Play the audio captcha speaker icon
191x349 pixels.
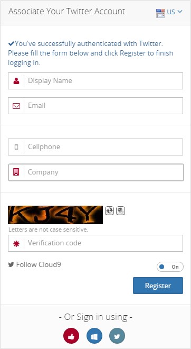tap(121, 210)
